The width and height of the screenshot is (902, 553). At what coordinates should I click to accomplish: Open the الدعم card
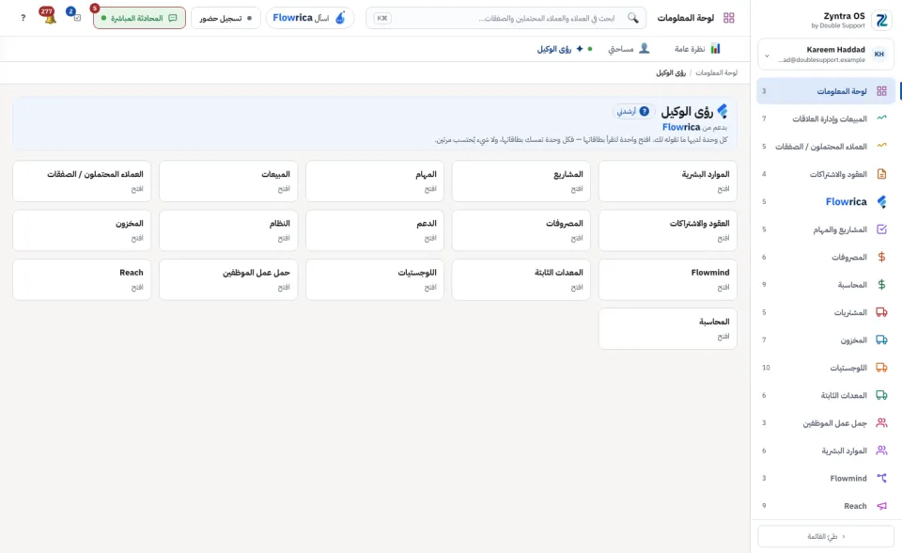tap(375, 230)
